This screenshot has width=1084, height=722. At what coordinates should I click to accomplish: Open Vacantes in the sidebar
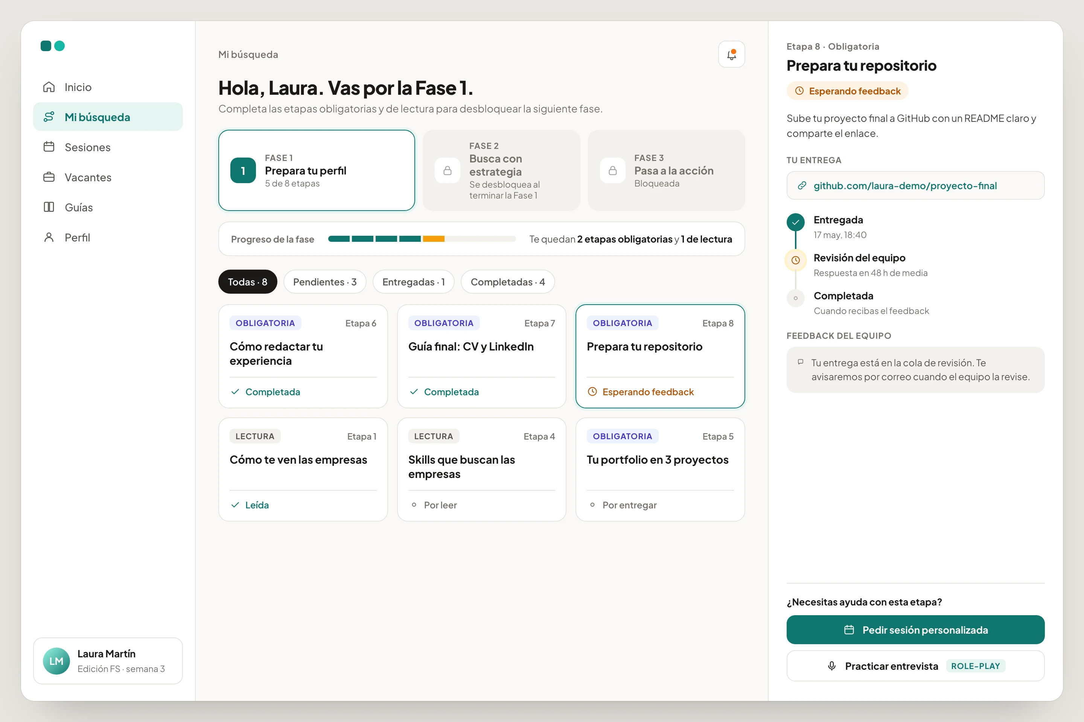coord(108,177)
